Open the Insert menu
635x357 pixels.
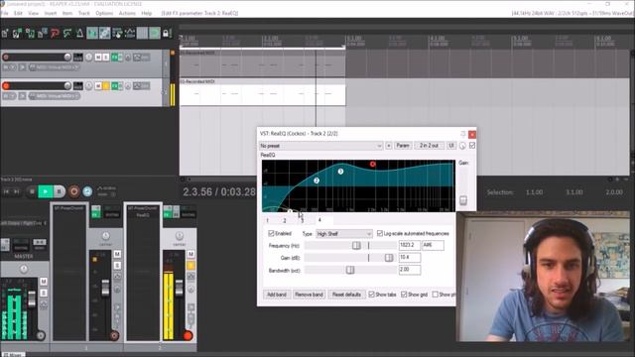51,13
